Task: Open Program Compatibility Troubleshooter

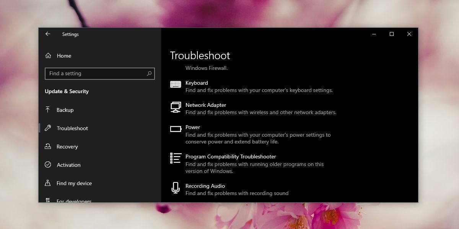Action: click(x=231, y=156)
